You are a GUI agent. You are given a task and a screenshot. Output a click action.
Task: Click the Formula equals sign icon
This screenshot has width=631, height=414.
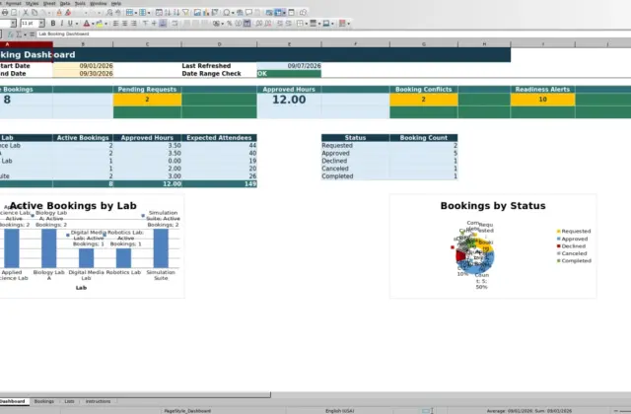point(32,34)
